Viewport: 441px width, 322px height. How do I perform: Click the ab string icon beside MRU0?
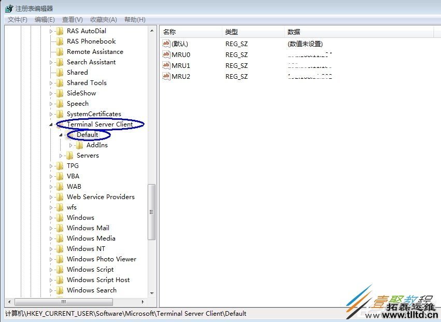tap(166, 54)
